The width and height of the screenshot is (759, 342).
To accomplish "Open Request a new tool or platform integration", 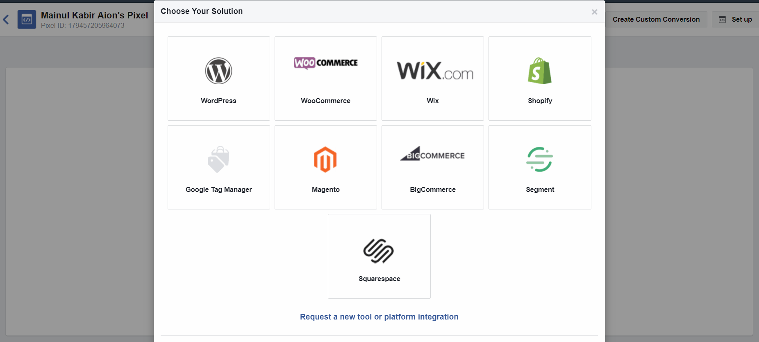I will tap(379, 317).
